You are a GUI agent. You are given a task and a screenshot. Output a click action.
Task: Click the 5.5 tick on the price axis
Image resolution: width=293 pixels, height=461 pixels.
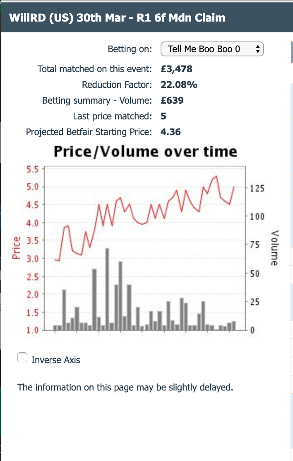33,169
